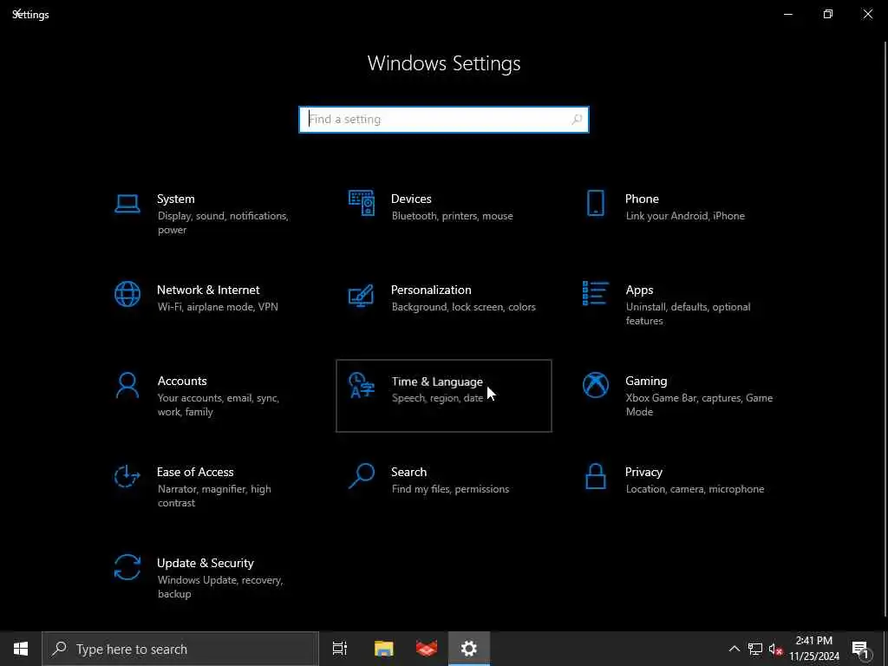
Task: Click the Privacy category title
Action: tap(643, 473)
